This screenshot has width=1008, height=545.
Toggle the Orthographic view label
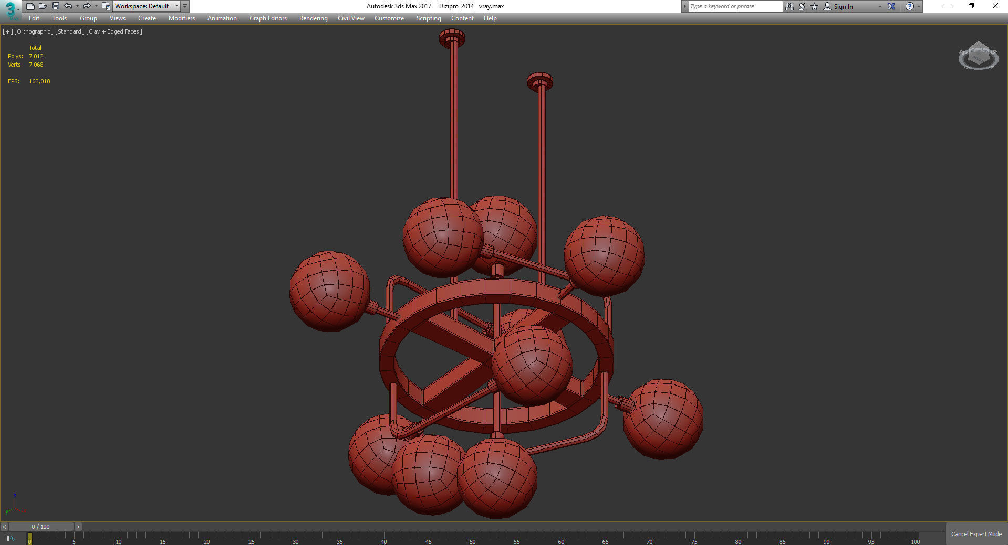pos(34,31)
